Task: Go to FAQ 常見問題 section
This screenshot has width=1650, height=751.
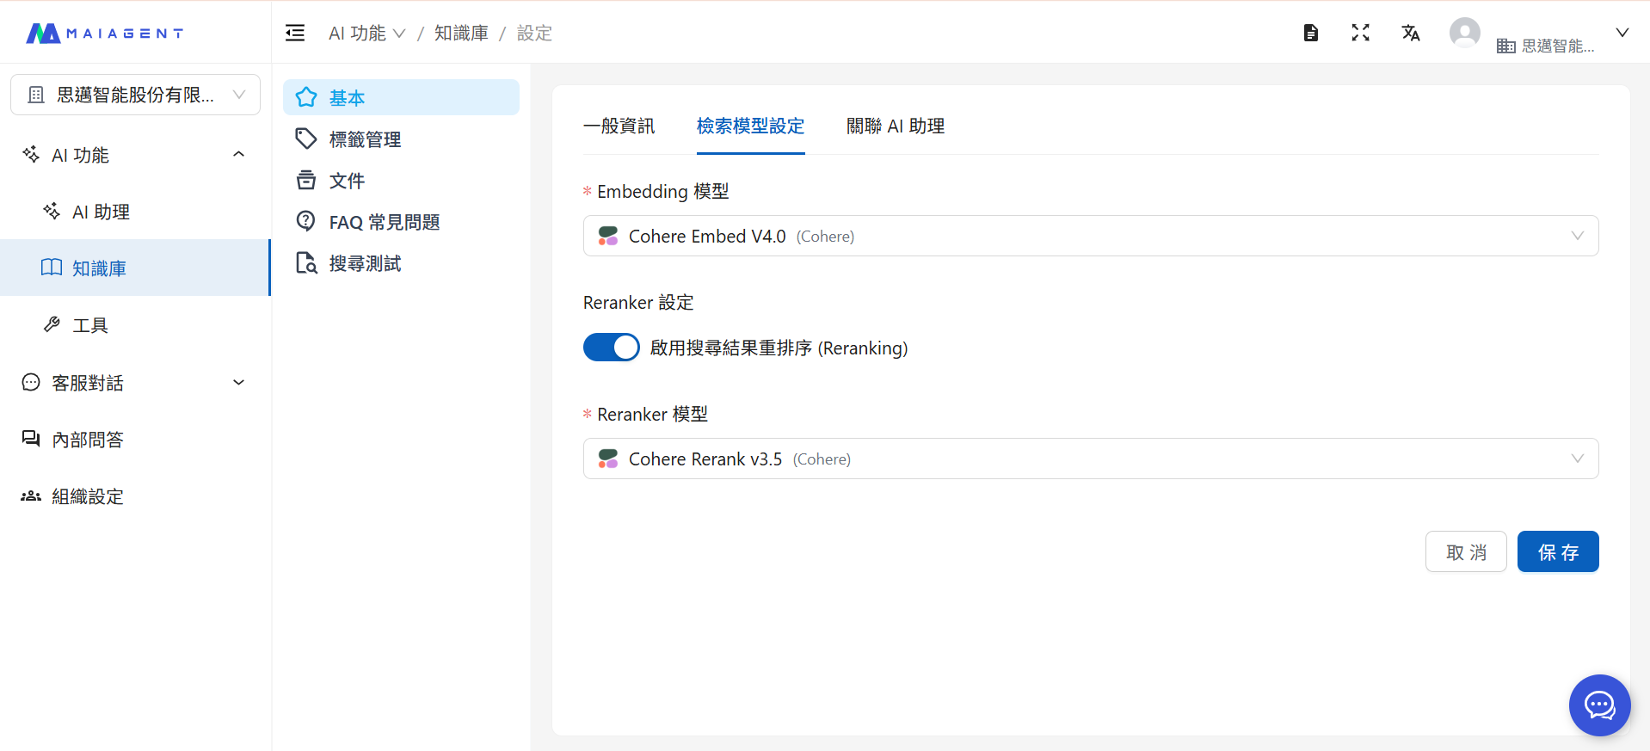Action: [x=384, y=222]
